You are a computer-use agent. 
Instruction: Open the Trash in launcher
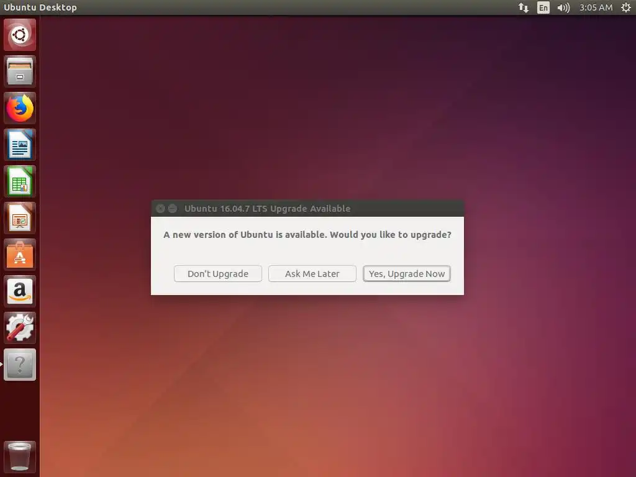point(19,457)
